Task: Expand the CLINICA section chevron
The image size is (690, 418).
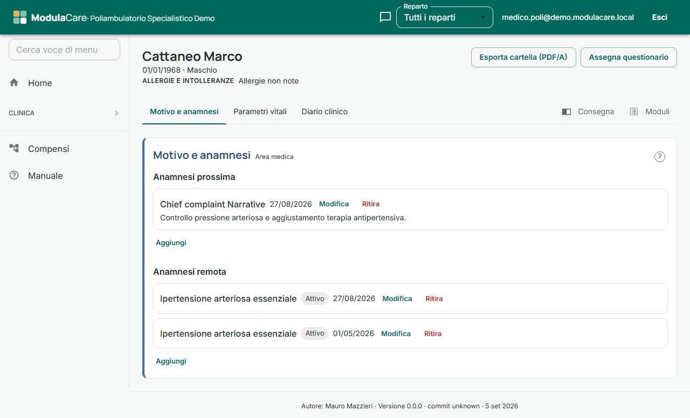Action: tap(116, 113)
